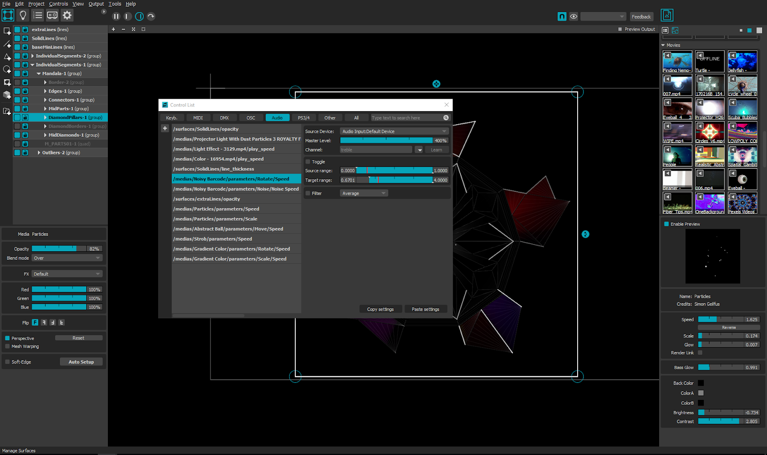Select the add circle tool in left sidebar
767x455 pixels.
coord(7,70)
